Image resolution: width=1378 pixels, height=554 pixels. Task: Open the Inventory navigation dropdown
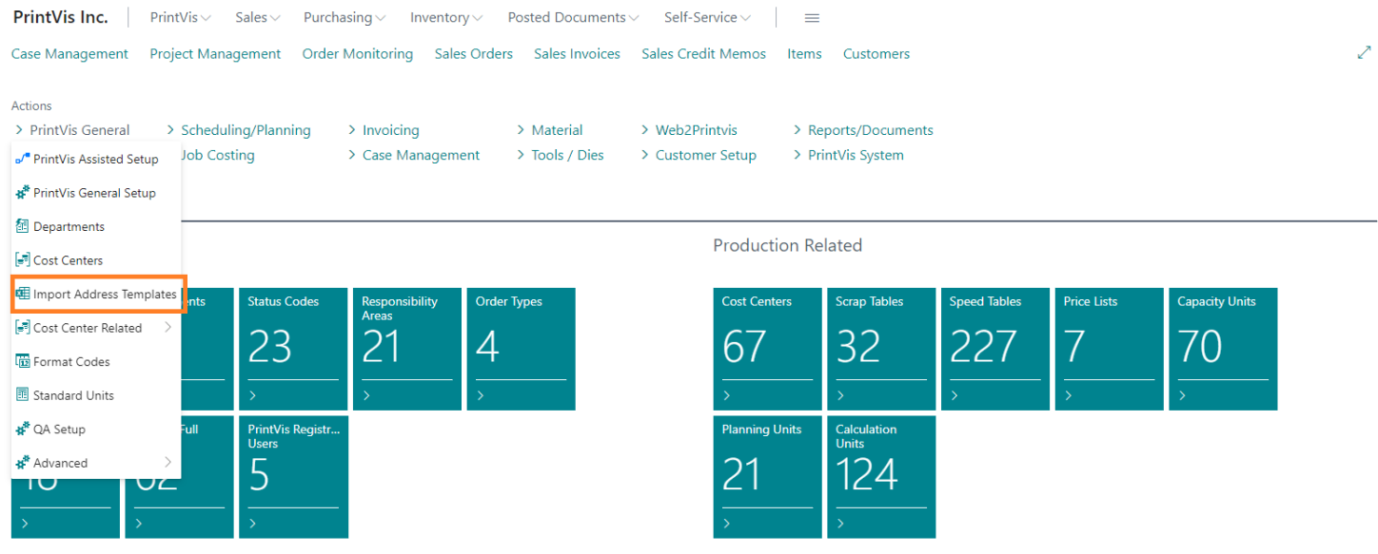point(446,18)
